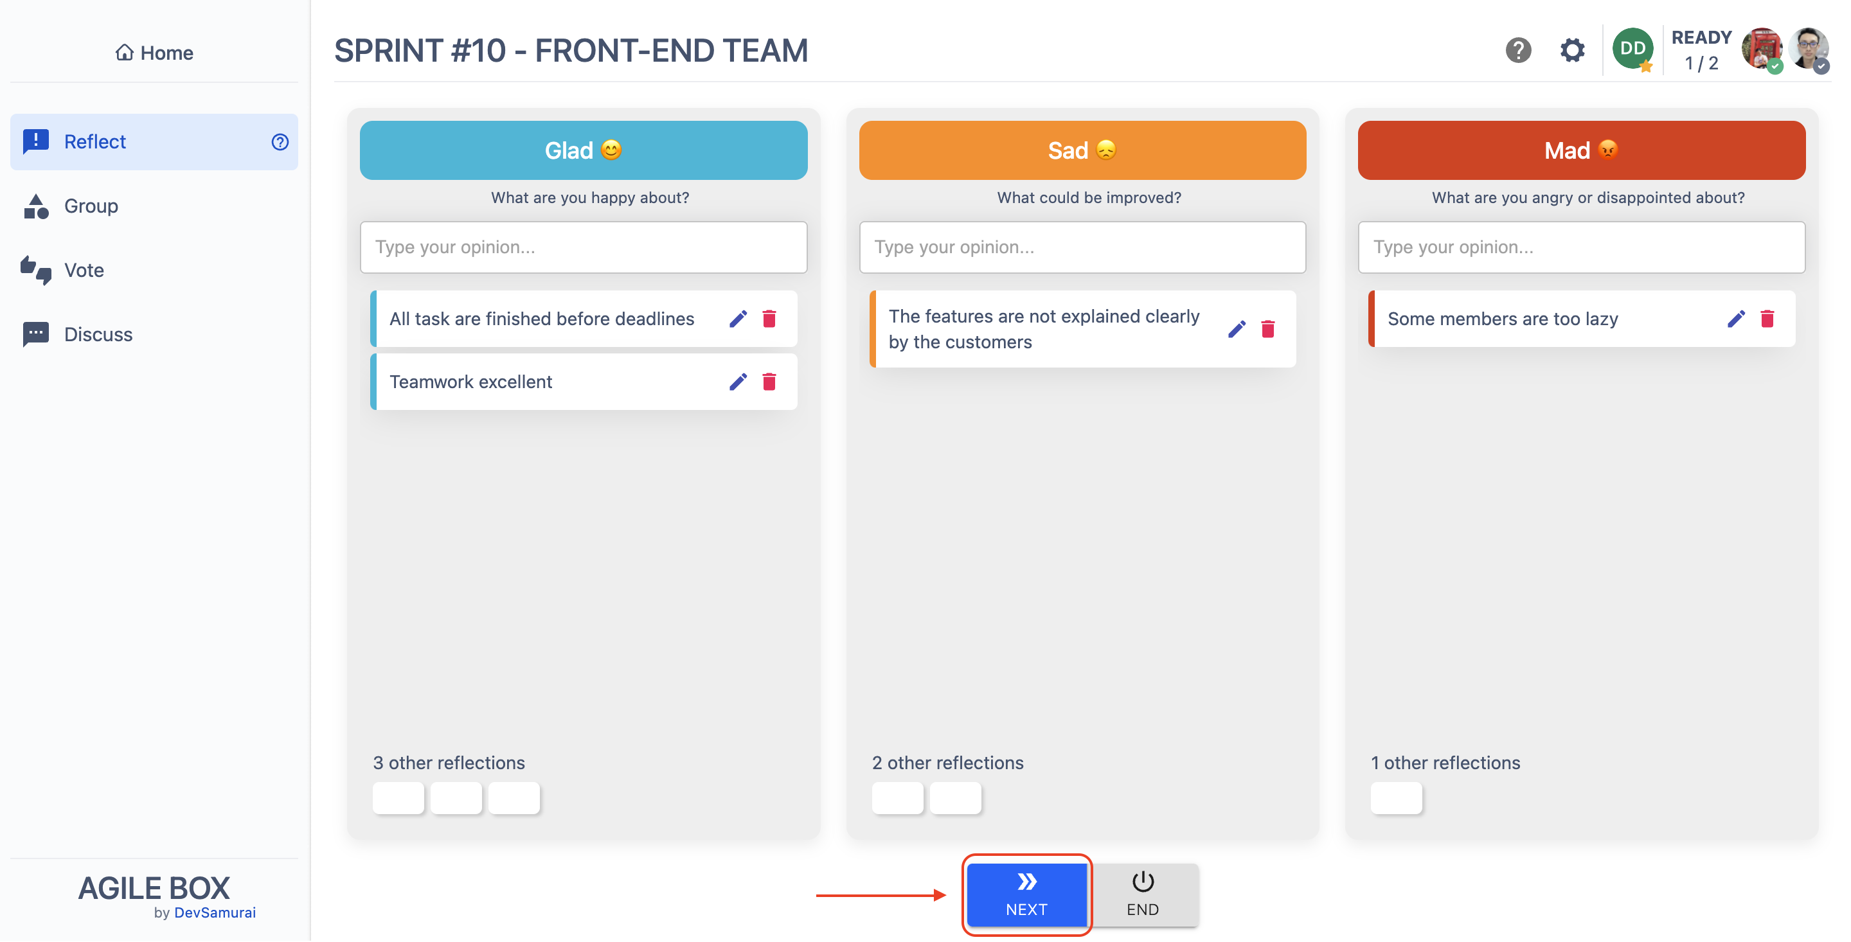
Task: Edit 'All task are finished before deadlines' card
Action: (738, 318)
